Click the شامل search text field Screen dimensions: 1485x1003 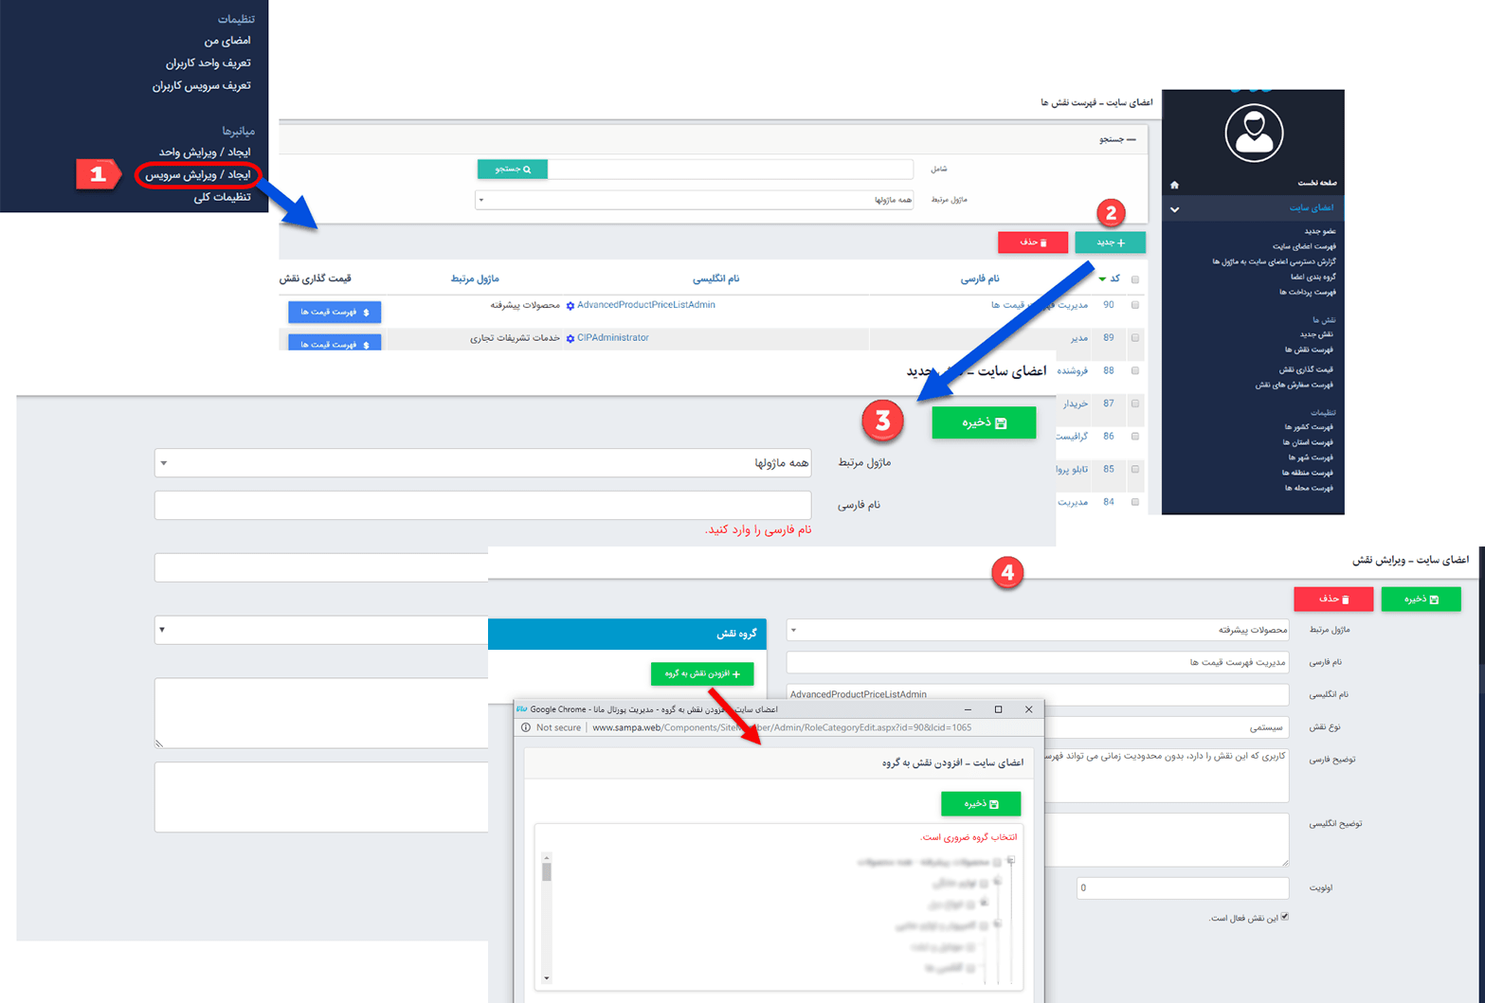730,169
